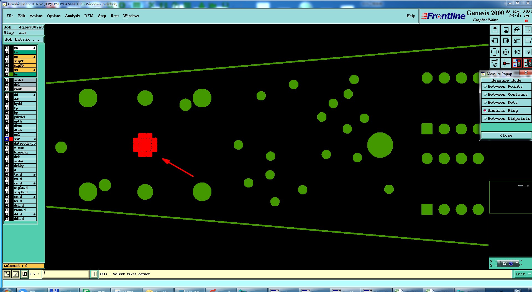
Task: Click the pan left arrow icon
Action: (x=495, y=41)
